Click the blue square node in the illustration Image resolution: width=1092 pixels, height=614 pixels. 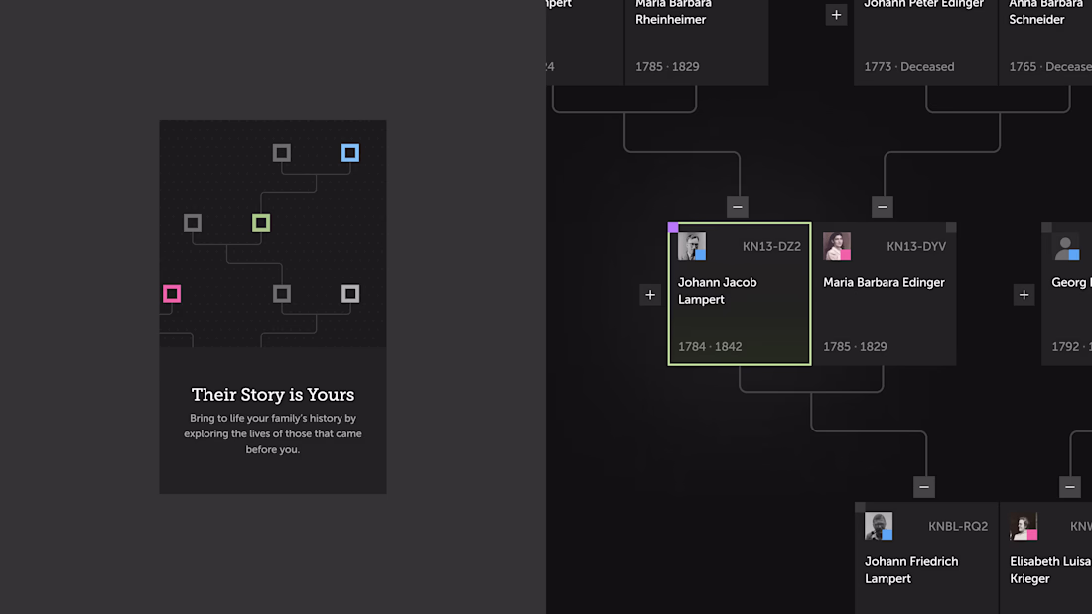click(350, 153)
